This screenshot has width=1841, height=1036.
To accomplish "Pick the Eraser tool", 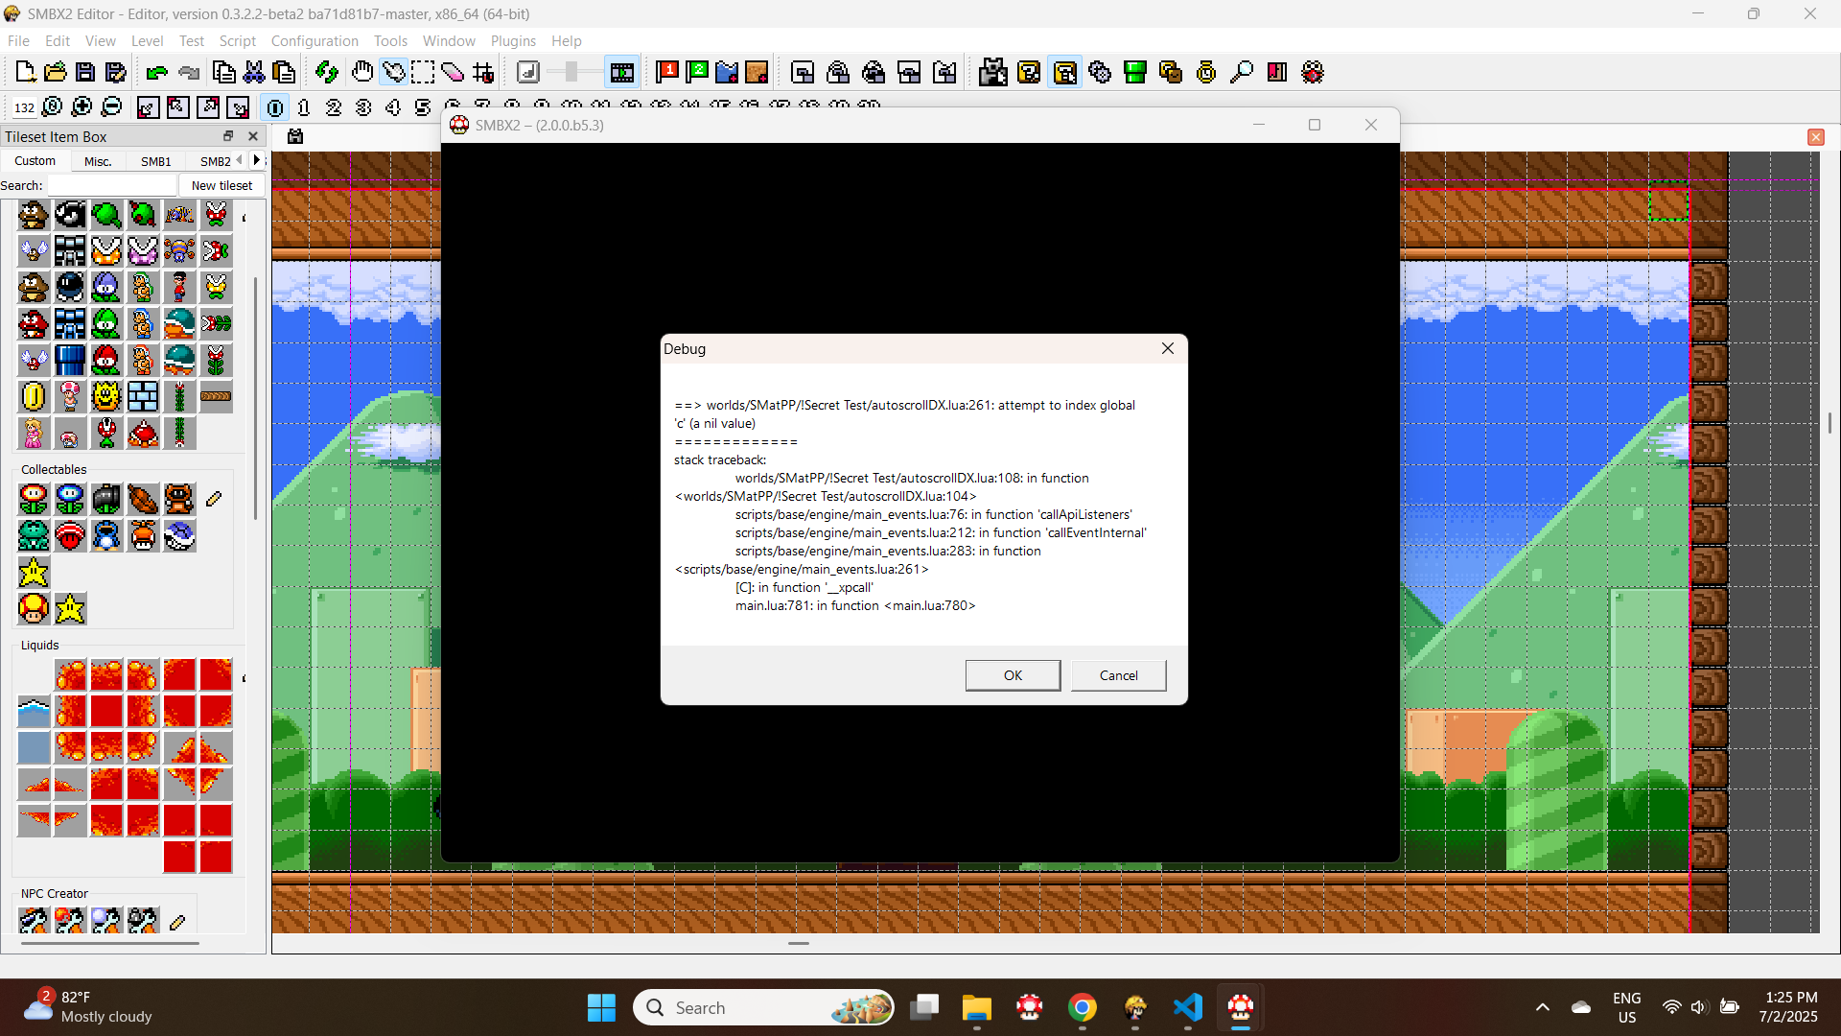I will pos(453,72).
